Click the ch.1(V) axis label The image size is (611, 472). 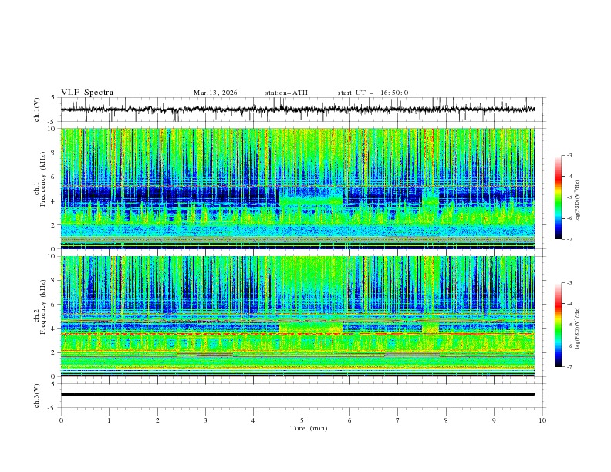tap(38, 110)
